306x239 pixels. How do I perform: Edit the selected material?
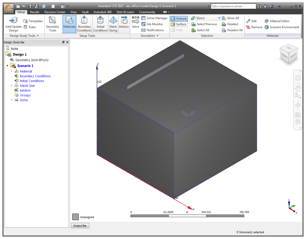click(x=251, y=21)
